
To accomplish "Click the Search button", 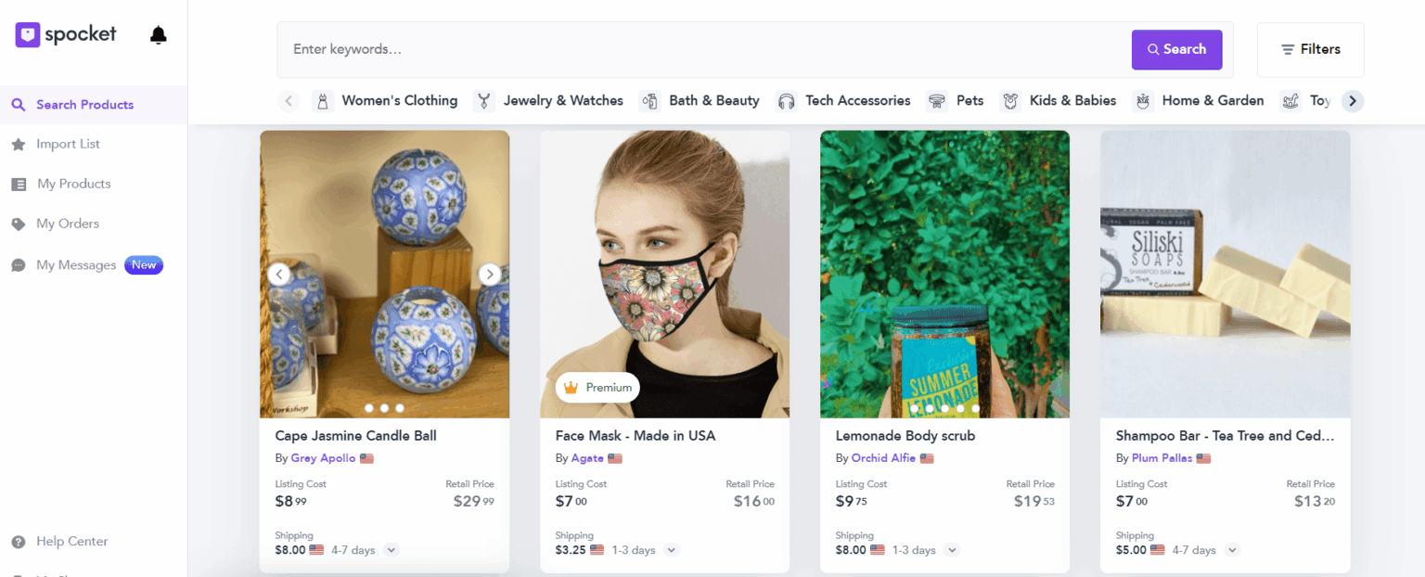I will (x=1176, y=49).
